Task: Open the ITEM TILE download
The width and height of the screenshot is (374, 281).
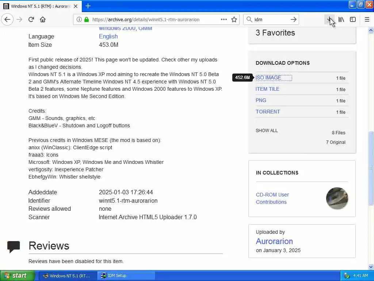Action: [267, 89]
